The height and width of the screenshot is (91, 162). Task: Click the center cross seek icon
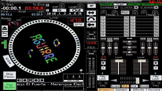[x=30, y=80]
